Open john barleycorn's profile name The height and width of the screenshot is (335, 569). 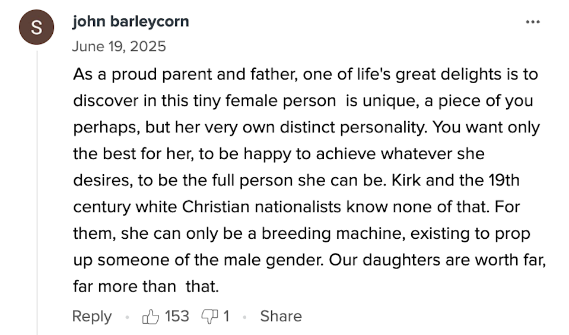131,21
